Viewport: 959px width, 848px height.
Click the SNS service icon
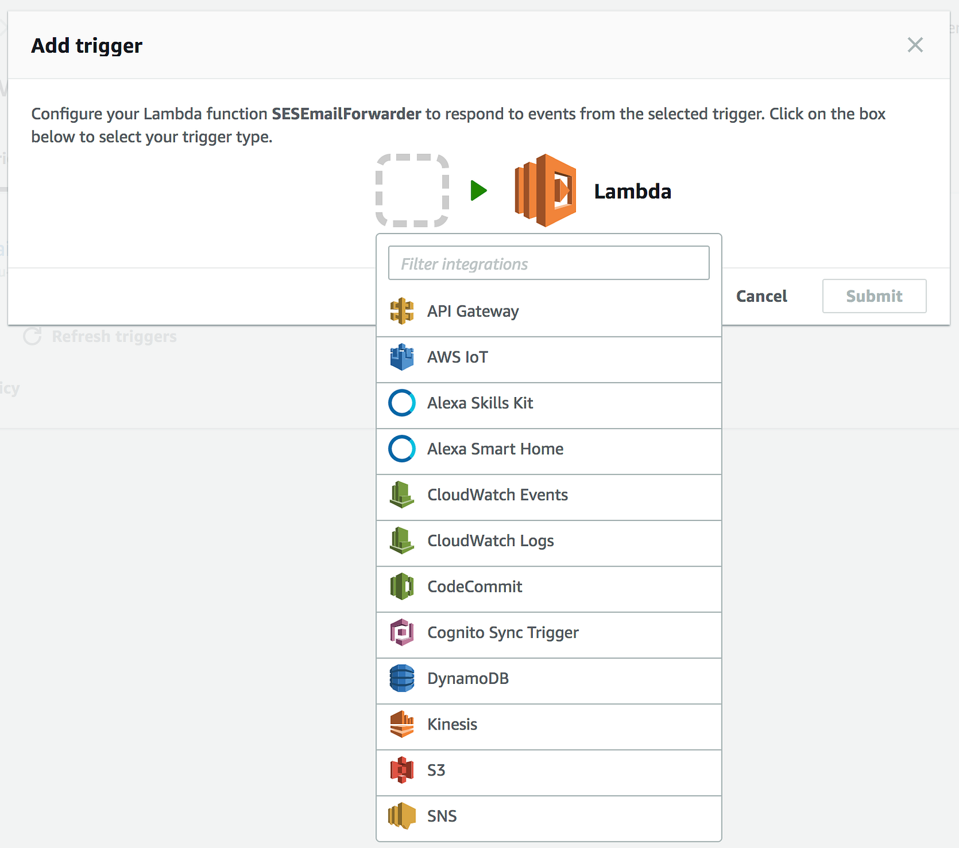tap(402, 816)
